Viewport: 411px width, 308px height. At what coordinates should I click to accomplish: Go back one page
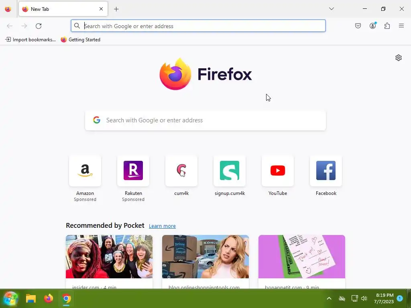10,26
